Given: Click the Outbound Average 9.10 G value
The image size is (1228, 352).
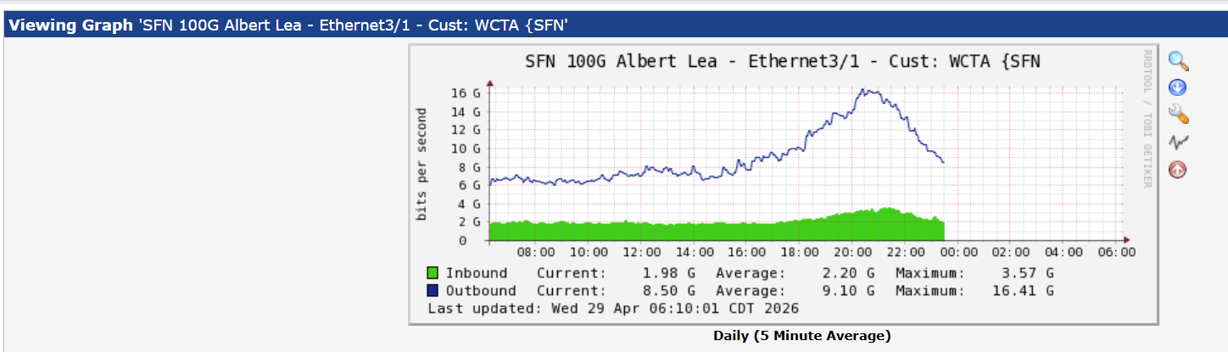Looking at the screenshot, I should click(845, 291).
